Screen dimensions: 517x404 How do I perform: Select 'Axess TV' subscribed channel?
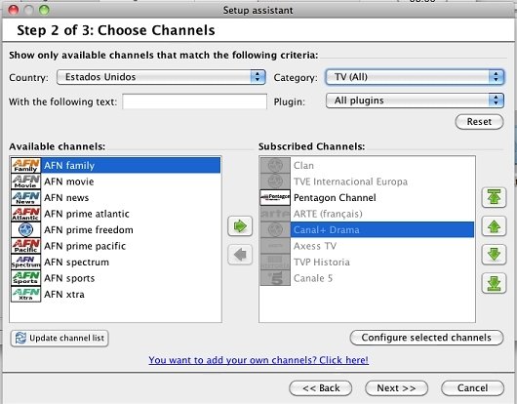(x=367, y=246)
